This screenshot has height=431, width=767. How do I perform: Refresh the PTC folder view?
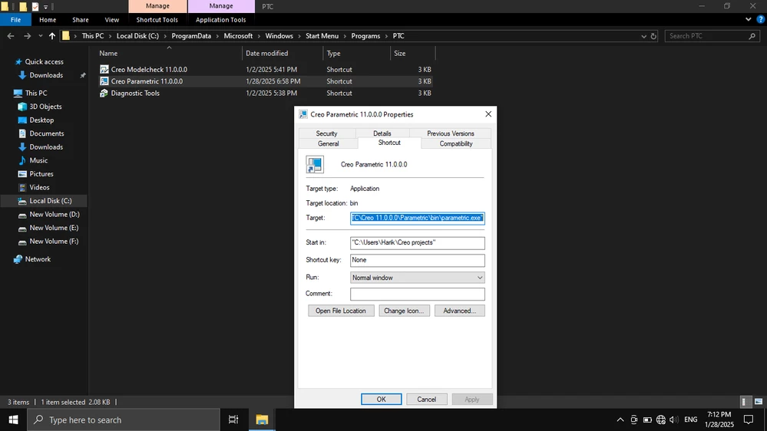pos(653,36)
